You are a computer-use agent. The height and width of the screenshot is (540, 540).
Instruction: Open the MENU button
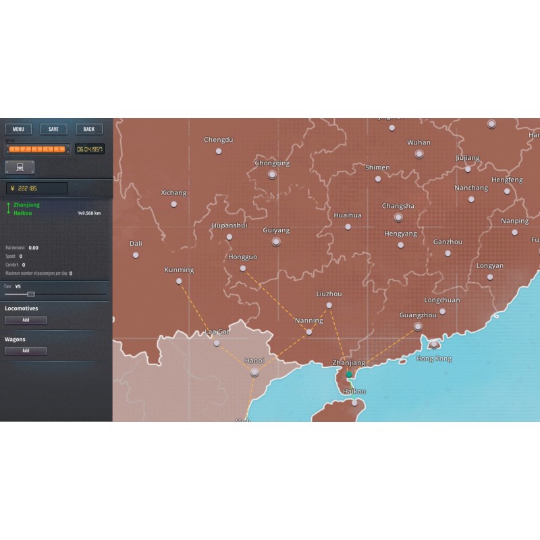click(18, 129)
